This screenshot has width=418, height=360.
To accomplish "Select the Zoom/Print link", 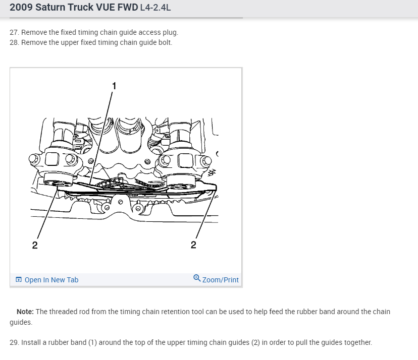I will tap(220, 280).
